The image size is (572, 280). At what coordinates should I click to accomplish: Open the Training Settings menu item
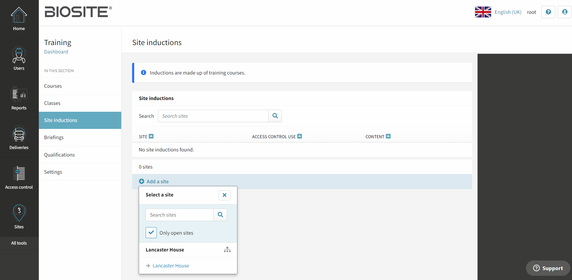pyautogui.click(x=80, y=172)
